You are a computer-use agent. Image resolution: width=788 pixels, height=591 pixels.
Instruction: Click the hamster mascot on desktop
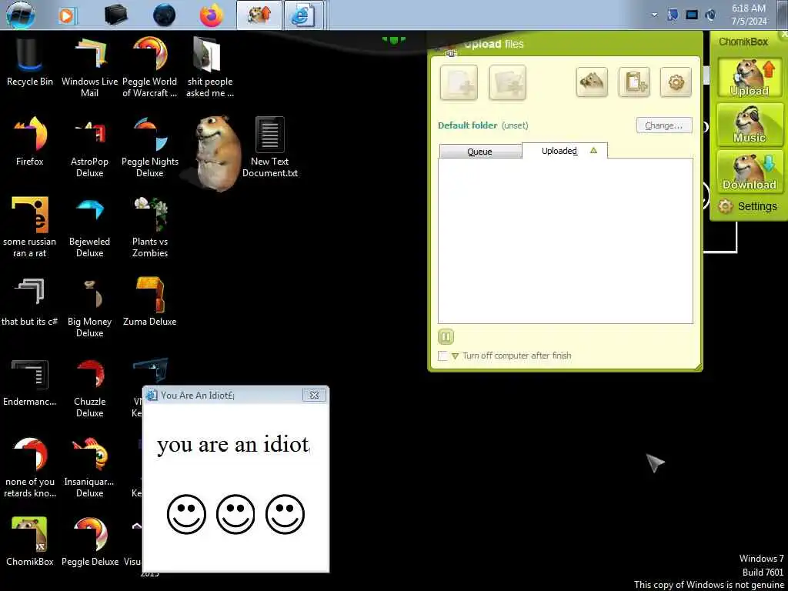(x=217, y=153)
